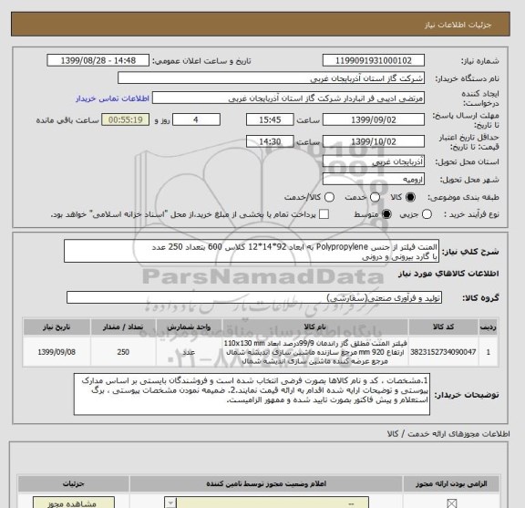Click remaining days field showing 4
The height and width of the screenshot is (508, 525).
(x=196, y=119)
